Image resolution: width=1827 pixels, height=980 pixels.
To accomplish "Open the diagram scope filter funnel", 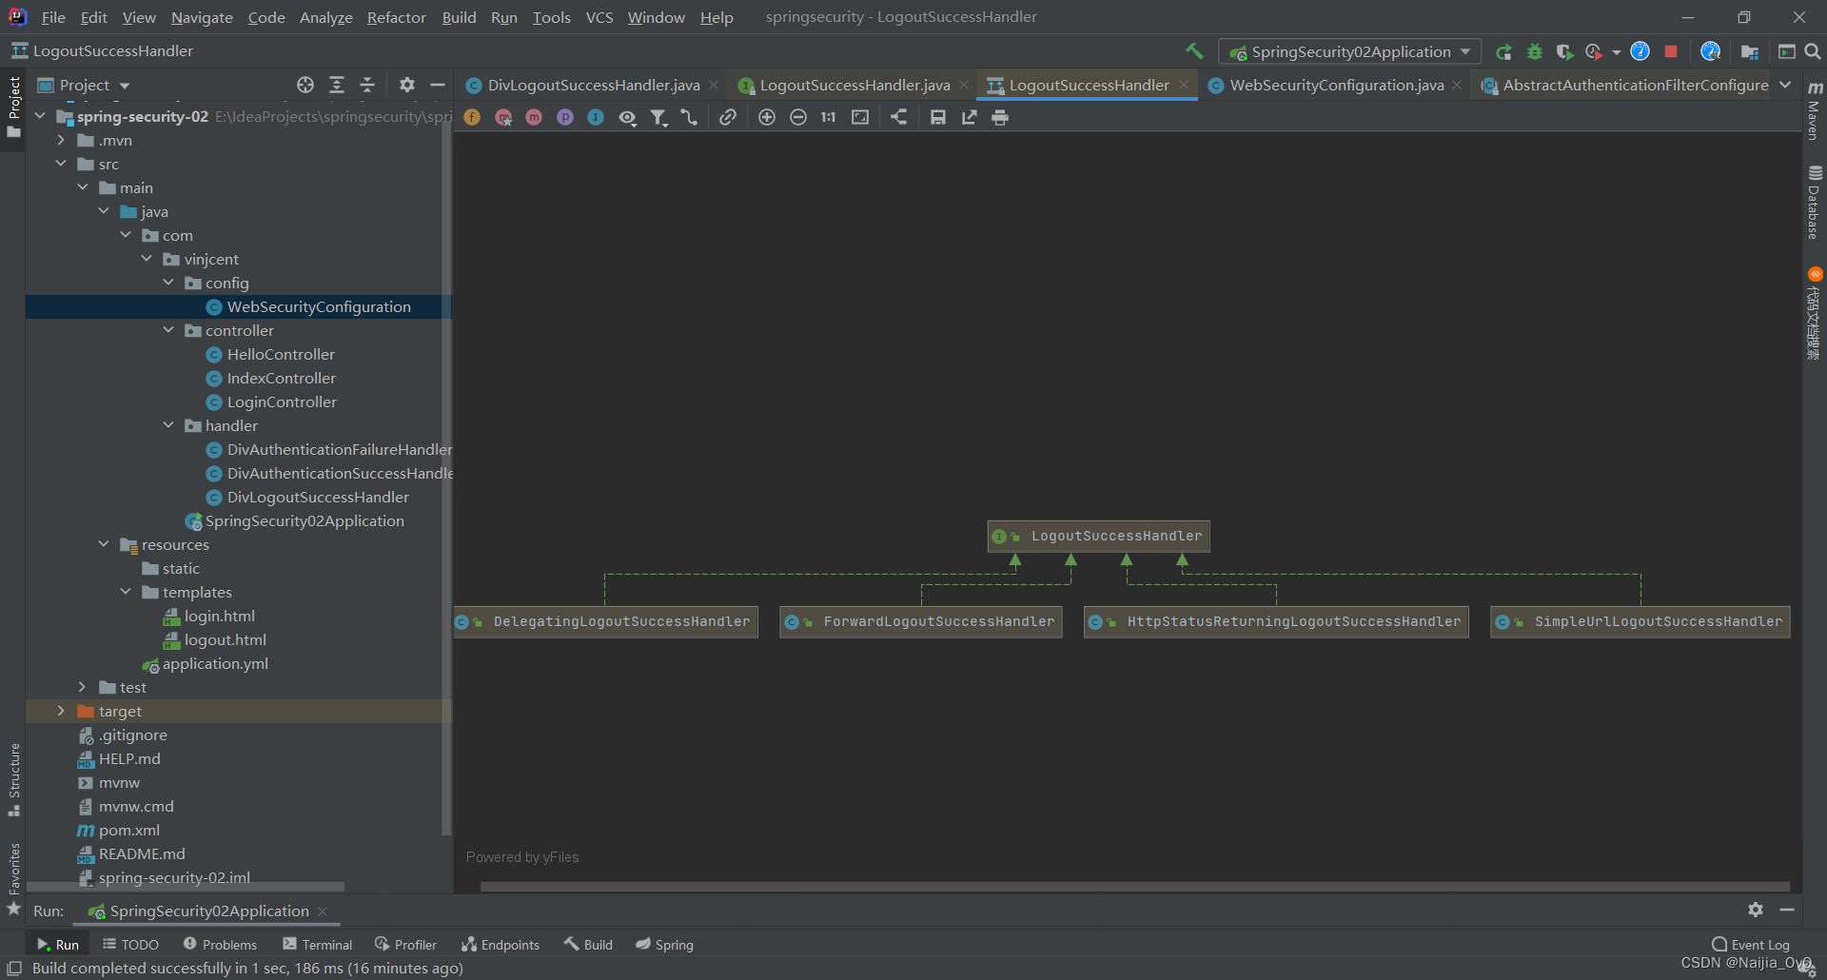I will click(x=658, y=117).
